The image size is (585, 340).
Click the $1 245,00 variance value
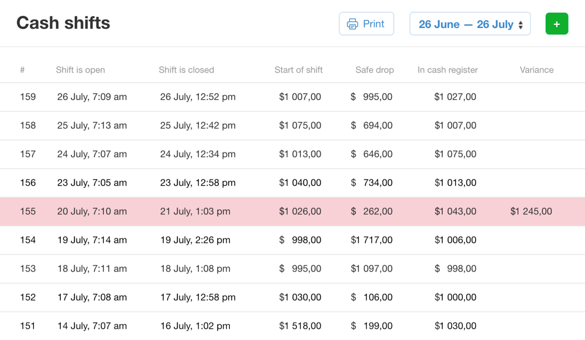[531, 211]
